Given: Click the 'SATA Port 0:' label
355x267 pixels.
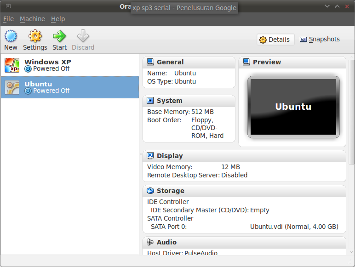Looking at the screenshot, I should coord(169,227).
